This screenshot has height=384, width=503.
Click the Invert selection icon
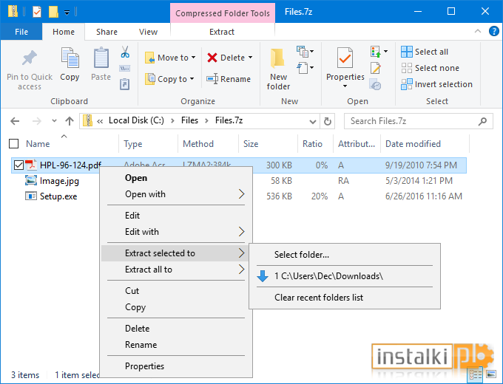407,84
